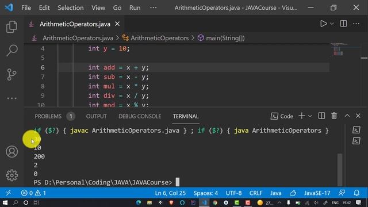Open notifications bell in status bar
The width and height of the screenshot is (368, 207).
356,193
